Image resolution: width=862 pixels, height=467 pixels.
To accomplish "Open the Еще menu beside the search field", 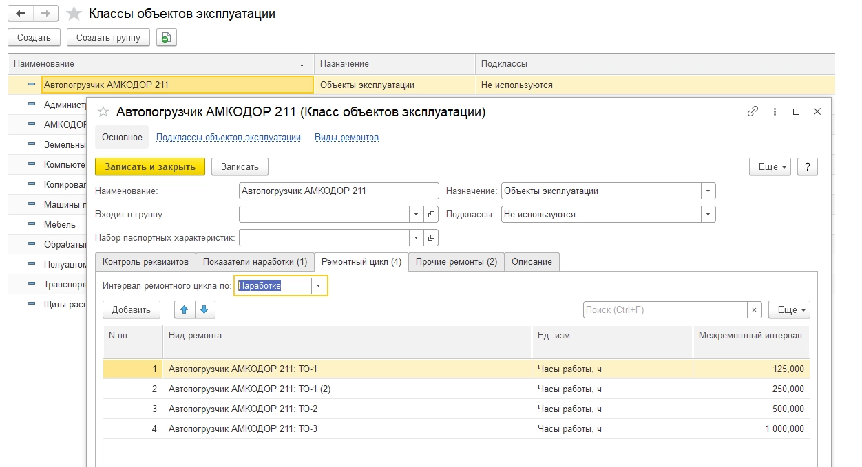I will click(x=788, y=310).
